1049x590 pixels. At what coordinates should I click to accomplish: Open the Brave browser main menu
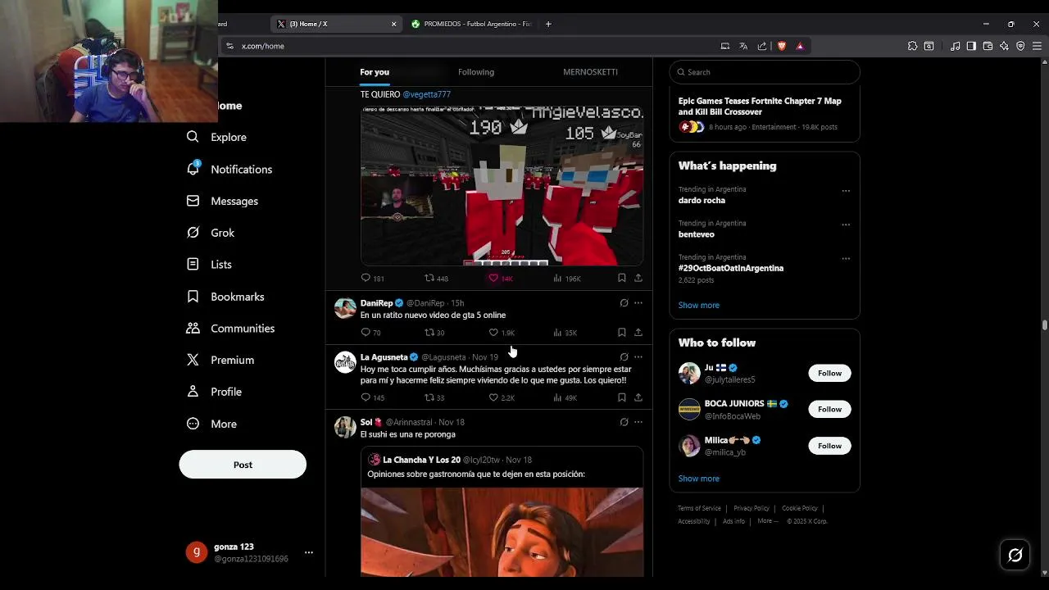pyautogui.click(x=1037, y=46)
